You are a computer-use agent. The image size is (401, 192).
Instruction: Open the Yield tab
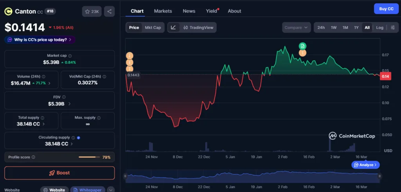(211, 11)
